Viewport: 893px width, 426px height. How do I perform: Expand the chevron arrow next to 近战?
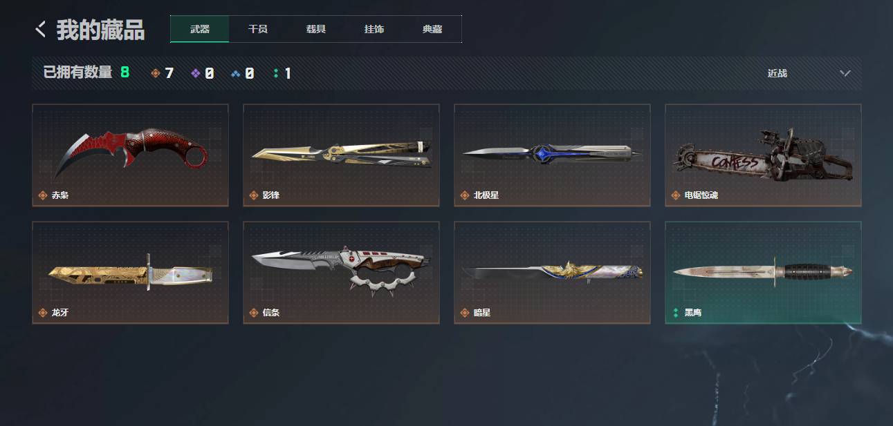click(845, 73)
